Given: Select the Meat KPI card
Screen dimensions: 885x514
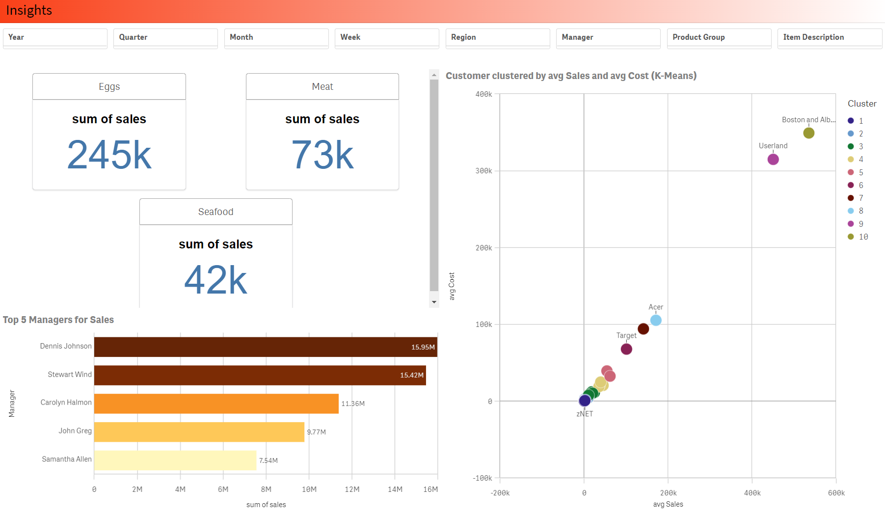Looking at the screenshot, I should coord(322,130).
